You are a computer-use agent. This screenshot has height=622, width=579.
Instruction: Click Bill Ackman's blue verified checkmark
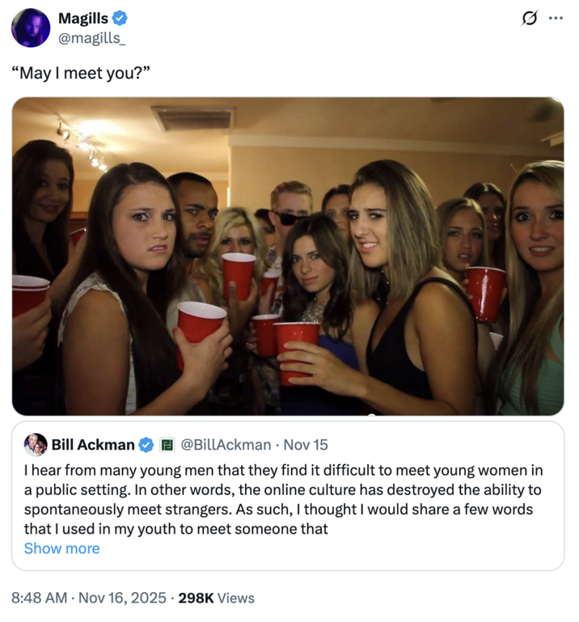146,444
